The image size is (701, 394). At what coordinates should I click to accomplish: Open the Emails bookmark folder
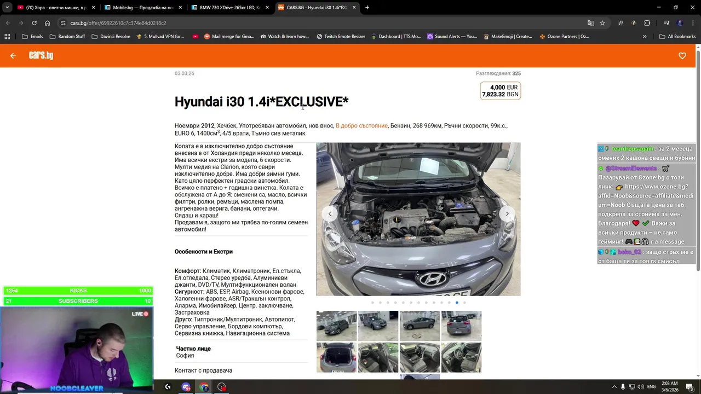tap(32, 37)
